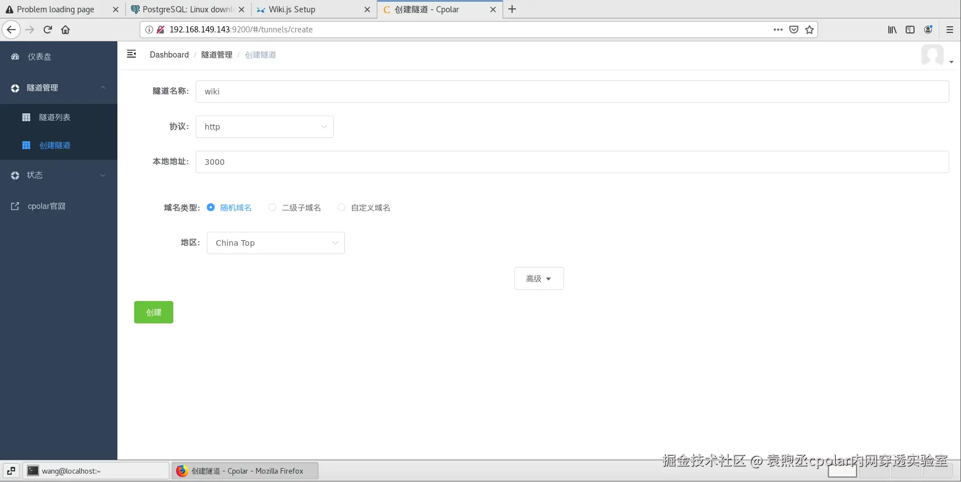Open the 地区 China Top dropdown
961x482 pixels.
tap(276, 243)
